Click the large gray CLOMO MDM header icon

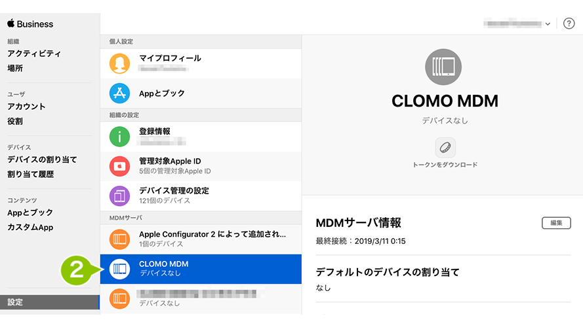[x=443, y=67]
